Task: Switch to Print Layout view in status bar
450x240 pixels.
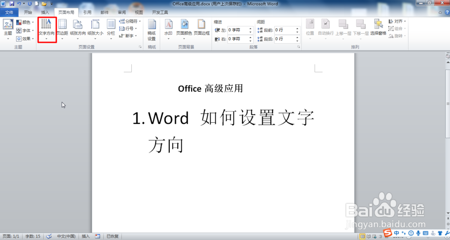Action: pos(362,236)
